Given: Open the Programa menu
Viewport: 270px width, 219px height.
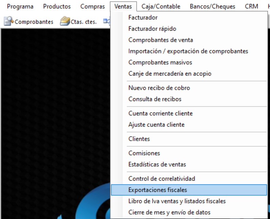Looking at the screenshot, I should click(x=20, y=6).
